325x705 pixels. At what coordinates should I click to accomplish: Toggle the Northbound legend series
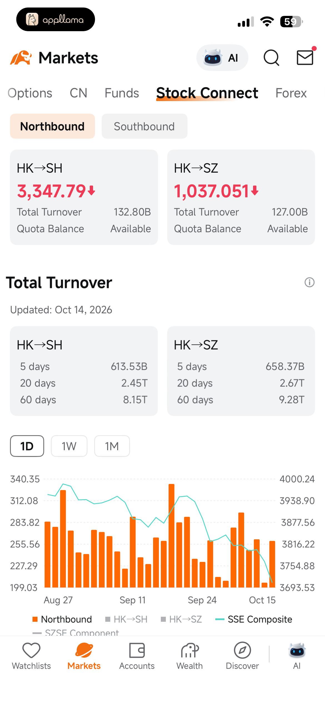(62, 619)
